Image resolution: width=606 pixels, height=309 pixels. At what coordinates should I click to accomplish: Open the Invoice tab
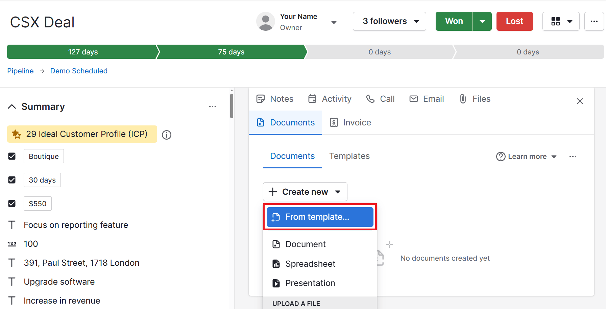tap(350, 122)
